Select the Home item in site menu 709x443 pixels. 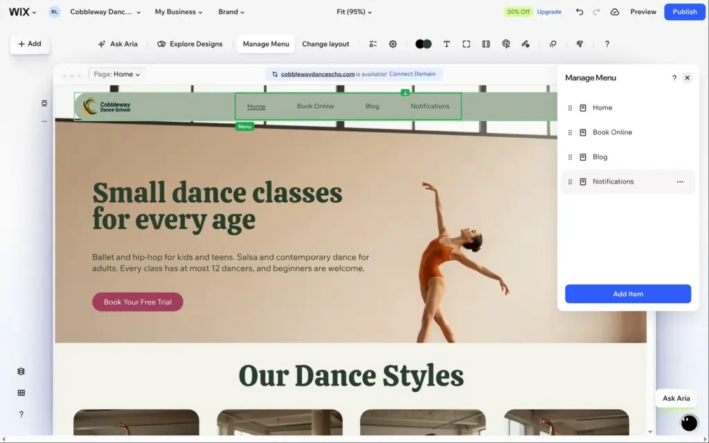(256, 106)
